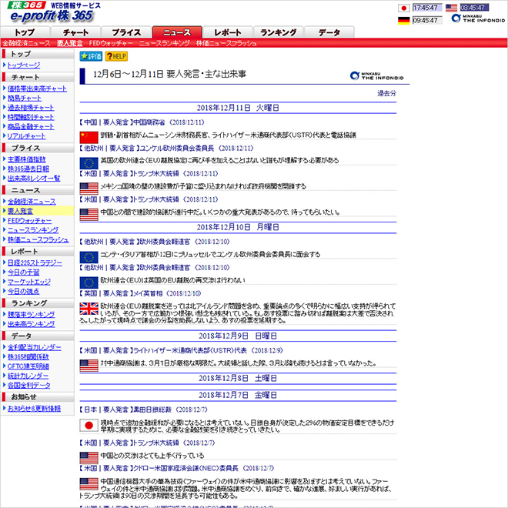508x508 pixels.
Task: Open the 株価ニュースフラッシュ sidebar link
Action: click(x=38, y=239)
